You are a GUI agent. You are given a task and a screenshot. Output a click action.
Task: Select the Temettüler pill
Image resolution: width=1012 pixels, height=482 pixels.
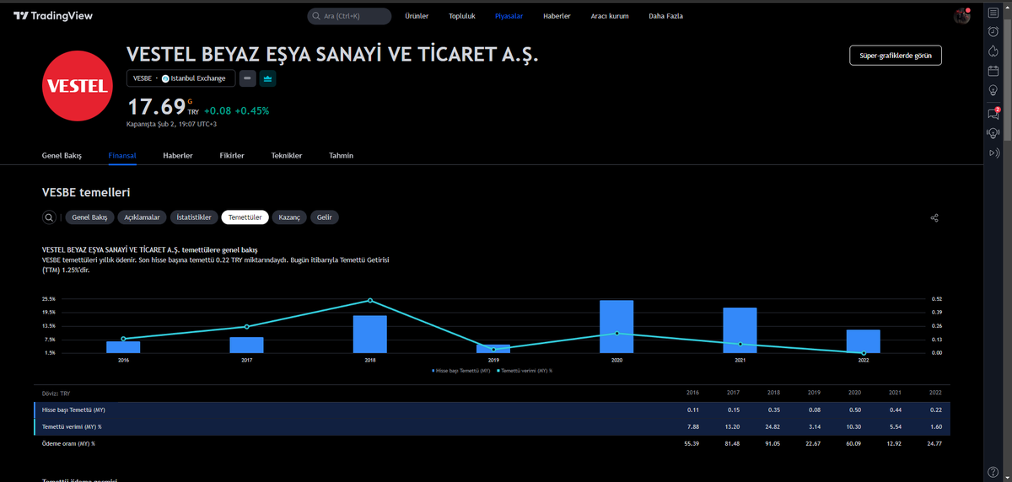click(245, 217)
